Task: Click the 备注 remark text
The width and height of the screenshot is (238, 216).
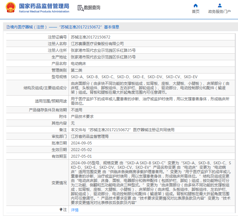Action: click(x=123, y=130)
